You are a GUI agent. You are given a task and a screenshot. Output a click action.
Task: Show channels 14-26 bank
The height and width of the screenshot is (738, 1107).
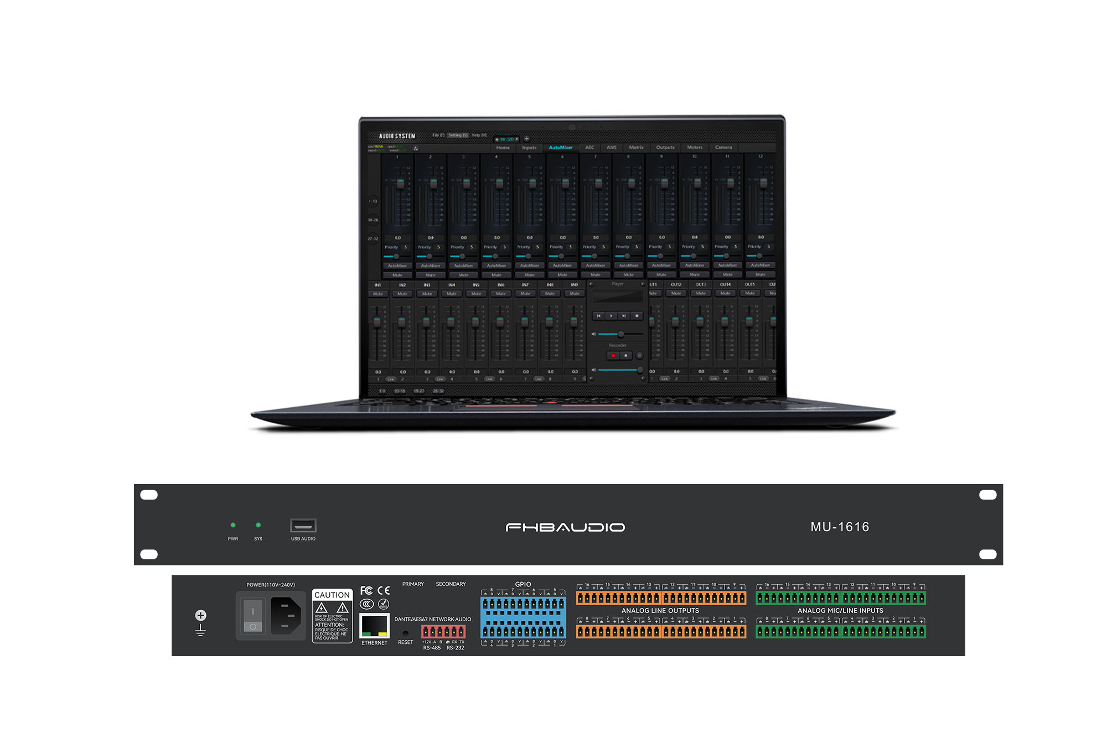click(373, 220)
